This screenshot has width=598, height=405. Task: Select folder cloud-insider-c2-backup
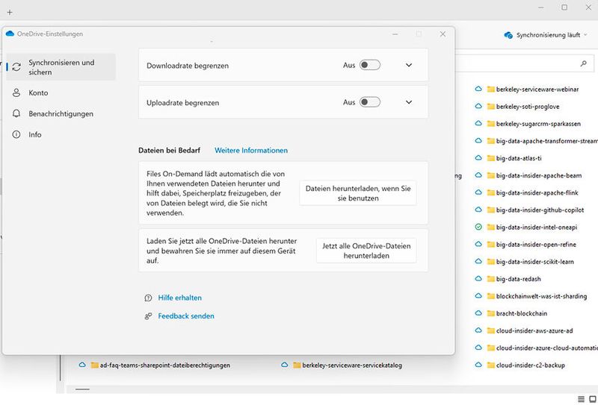[x=530, y=365]
